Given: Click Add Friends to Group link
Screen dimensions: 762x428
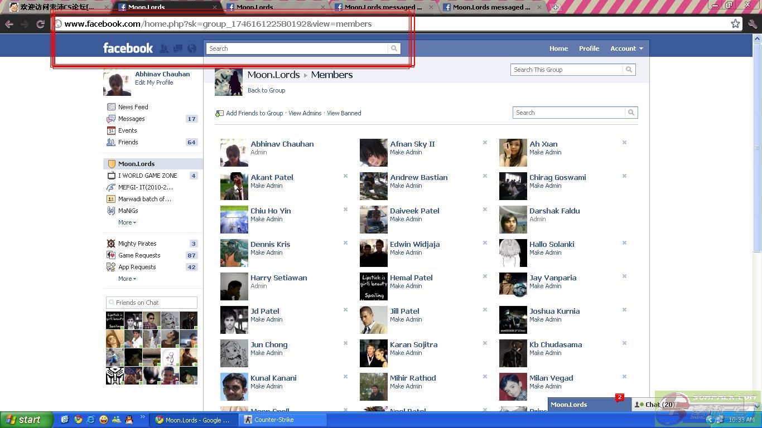Looking at the screenshot, I should tap(254, 113).
